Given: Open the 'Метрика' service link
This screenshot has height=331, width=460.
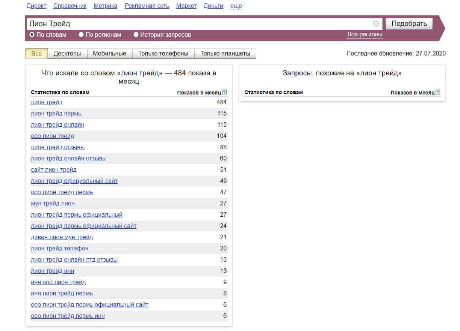Looking at the screenshot, I should 105,6.
